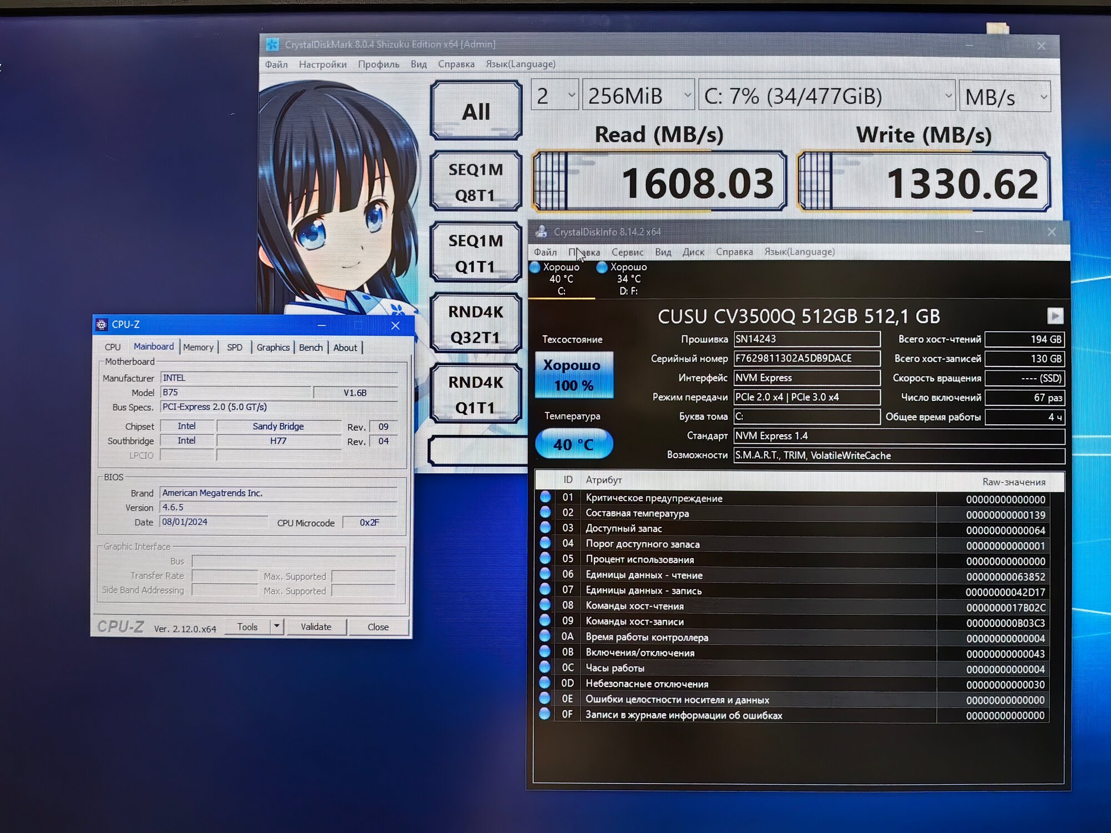The image size is (1111, 833).
Task: Click the status dot for attribute 0F
Action: tap(545, 714)
